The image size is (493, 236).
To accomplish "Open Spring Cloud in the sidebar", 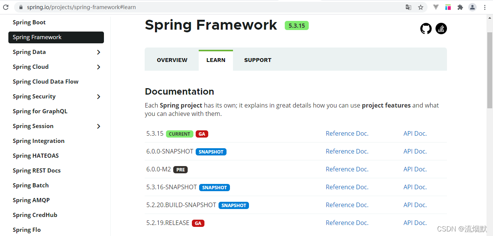I will pos(30,67).
